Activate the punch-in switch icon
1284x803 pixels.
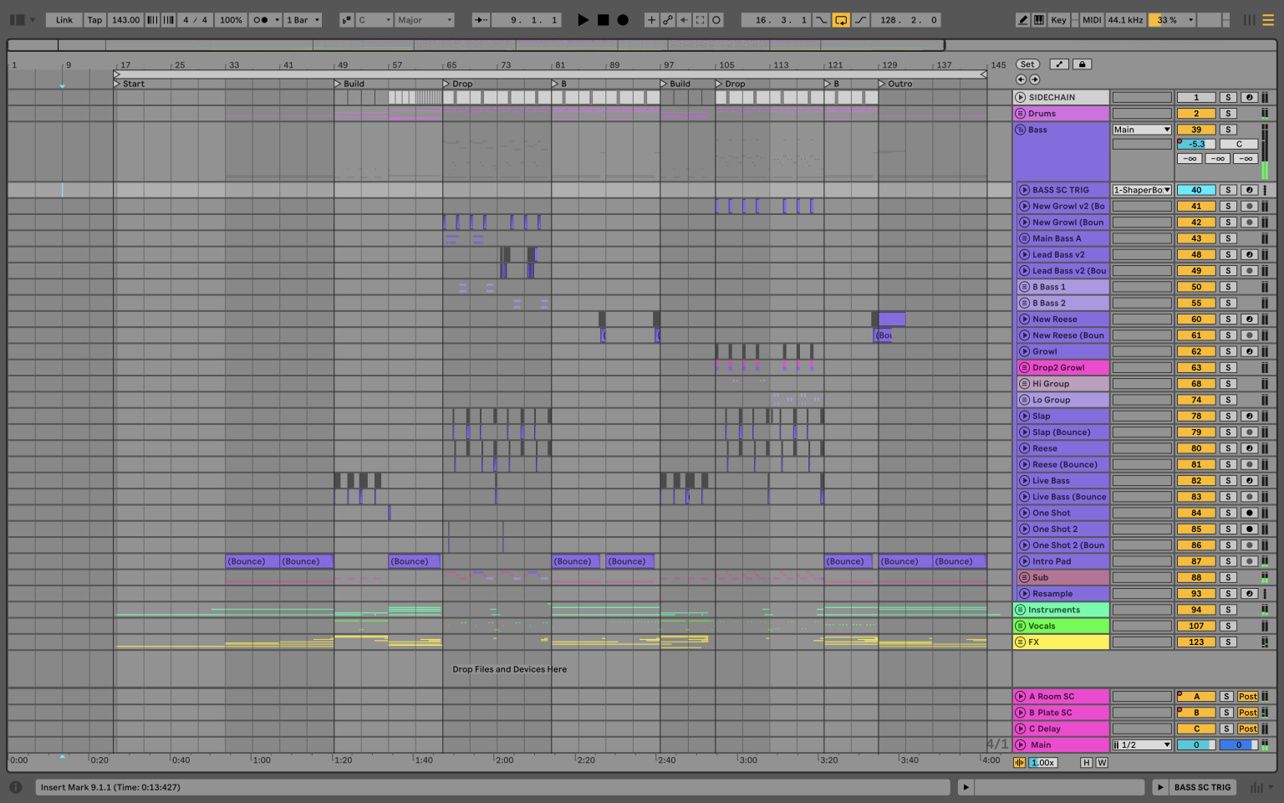[821, 19]
